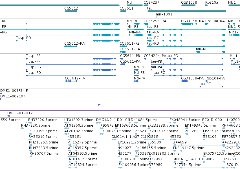Screen dimensions: 240x169
Task: Click the AT01360.3prime EST
Action: 67,128
